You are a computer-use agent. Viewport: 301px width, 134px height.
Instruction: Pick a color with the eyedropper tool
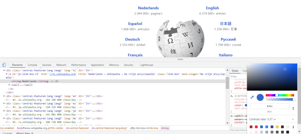pos(252,97)
